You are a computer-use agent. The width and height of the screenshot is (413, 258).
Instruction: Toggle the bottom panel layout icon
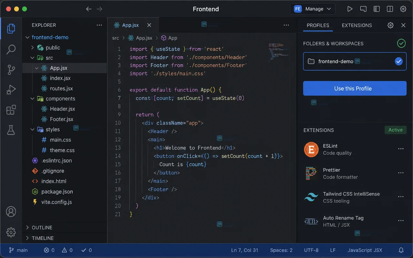(363, 9)
